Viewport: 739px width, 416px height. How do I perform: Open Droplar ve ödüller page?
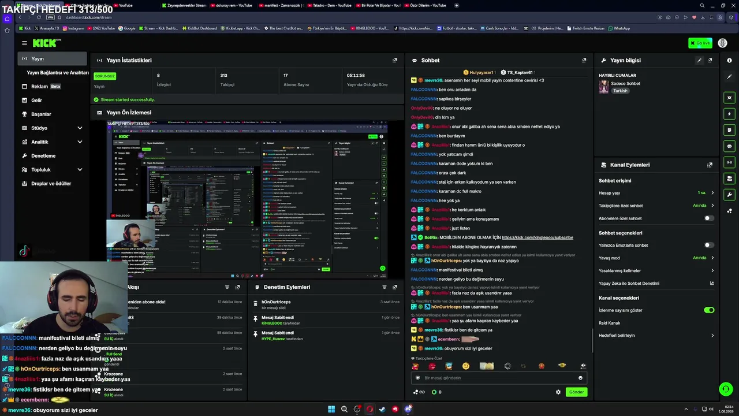[52, 184]
